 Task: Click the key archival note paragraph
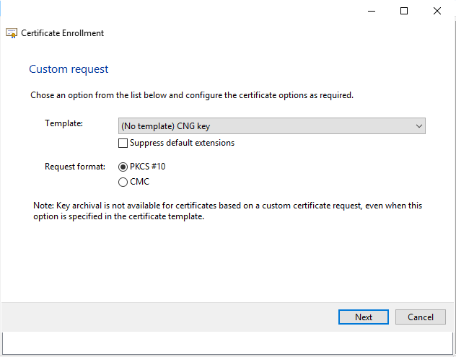pos(227,211)
